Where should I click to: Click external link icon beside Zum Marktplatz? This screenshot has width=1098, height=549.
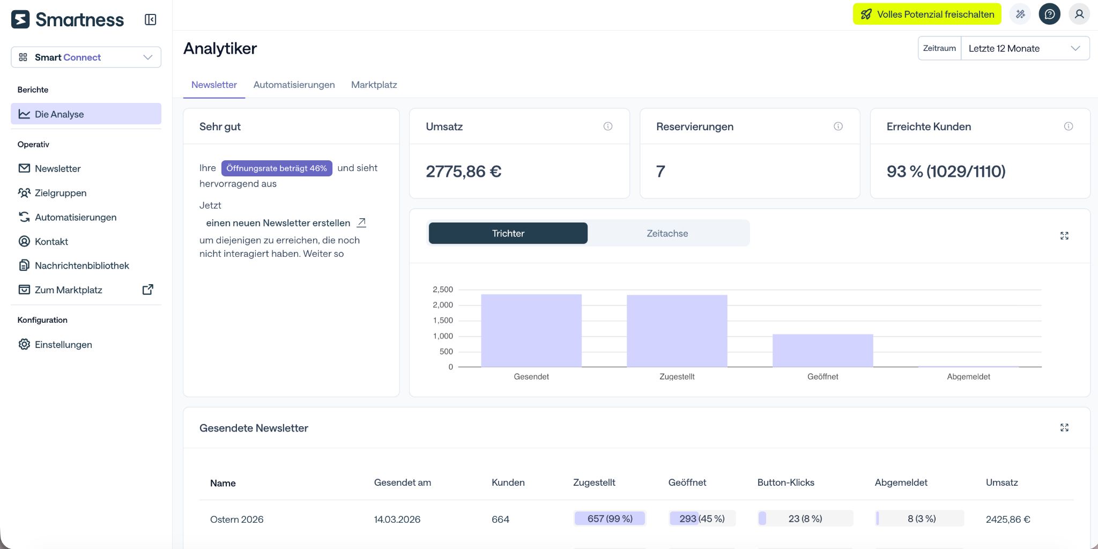tap(148, 290)
